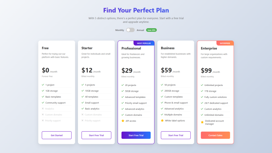Click the X icon beside Custom domains in Starter
Screen dimensions: 272x153
(83, 115)
